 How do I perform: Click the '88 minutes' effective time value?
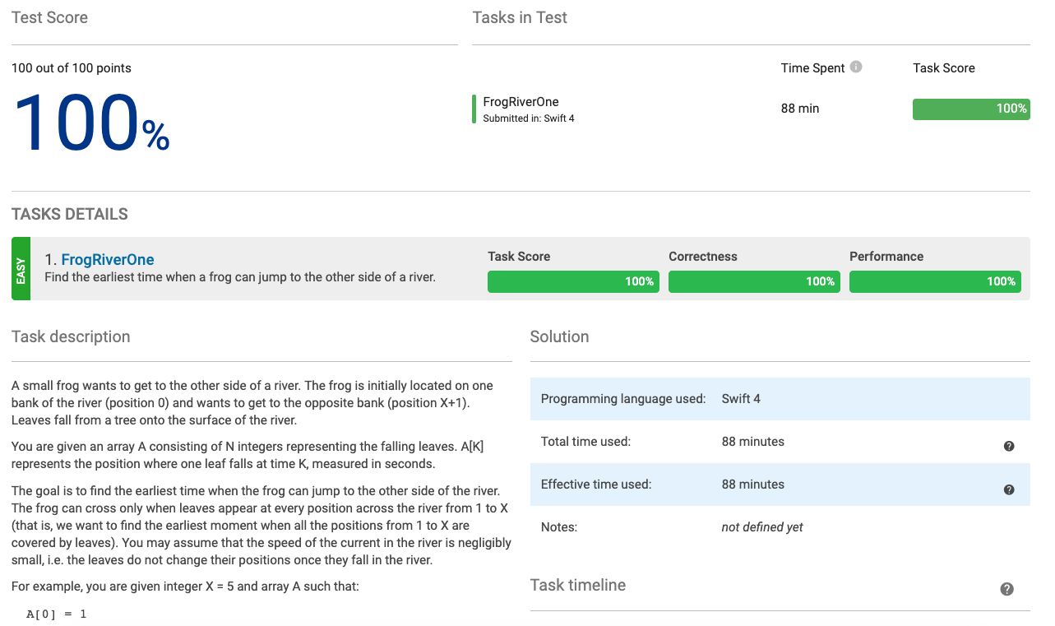click(753, 485)
